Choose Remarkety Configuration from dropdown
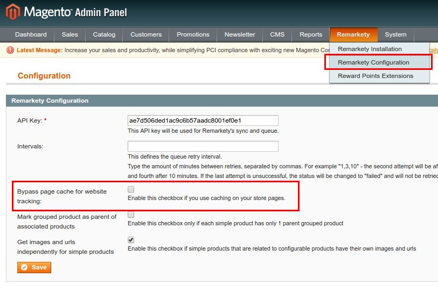 point(379,62)
